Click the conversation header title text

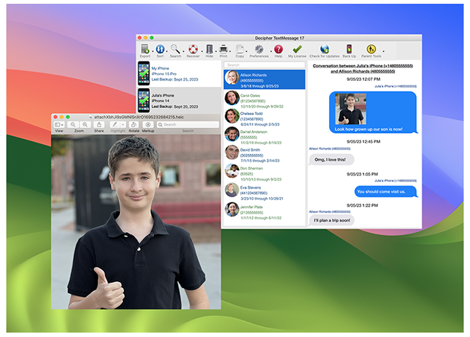[x=363, y=69]
